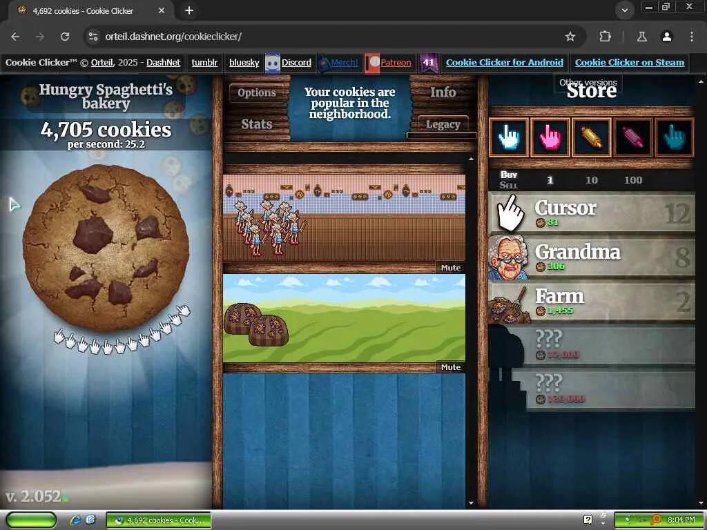
Task: Open the Stats menu
Action: [257, 124]
